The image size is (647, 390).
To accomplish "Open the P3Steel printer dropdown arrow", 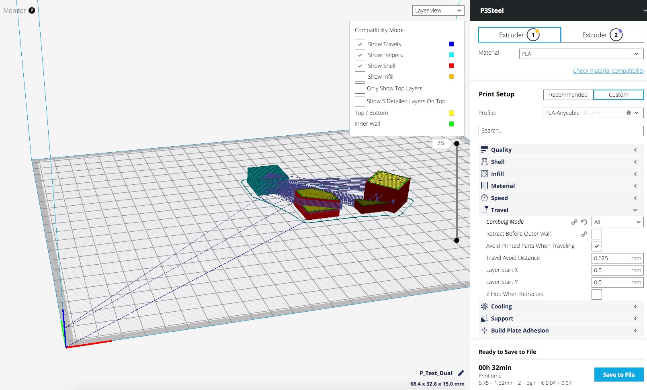I will tap(645, 11).
